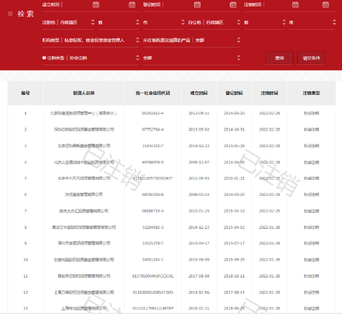
Task: Open end-date calendar for 登记时间
Action: click(x=233, y=5)
